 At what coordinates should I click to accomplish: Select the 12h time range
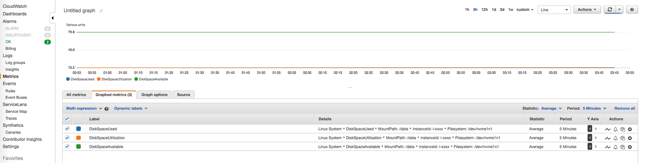(484, 10)
